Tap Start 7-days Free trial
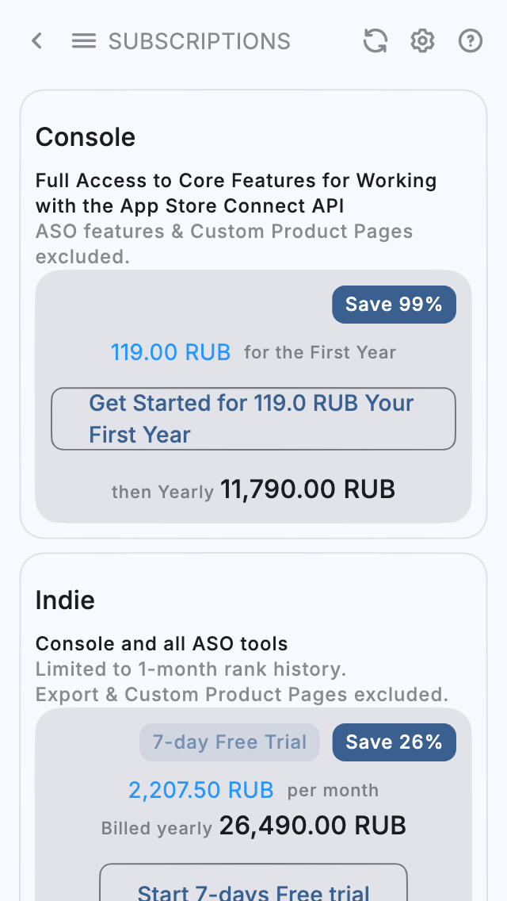Screen dimensions: 507x901 [253, 891]
